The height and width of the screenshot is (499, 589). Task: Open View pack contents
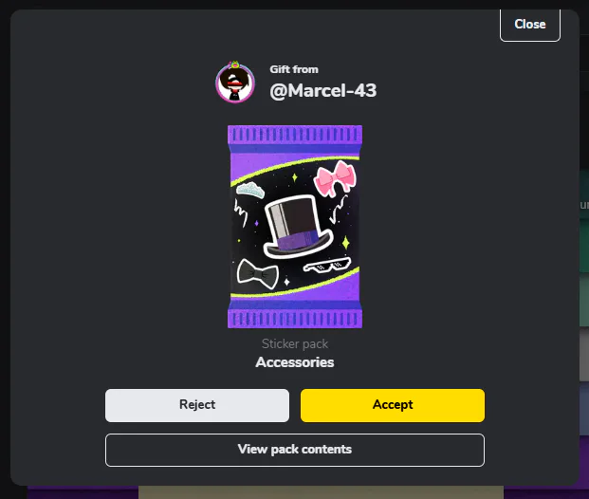click(x=295, y=450)
